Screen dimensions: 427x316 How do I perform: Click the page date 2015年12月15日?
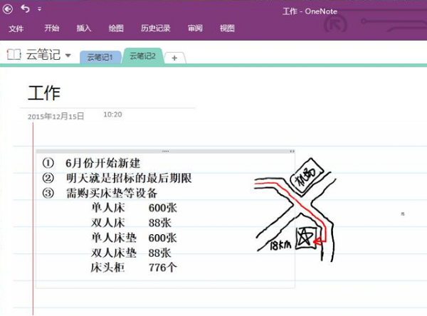(56, 116)
